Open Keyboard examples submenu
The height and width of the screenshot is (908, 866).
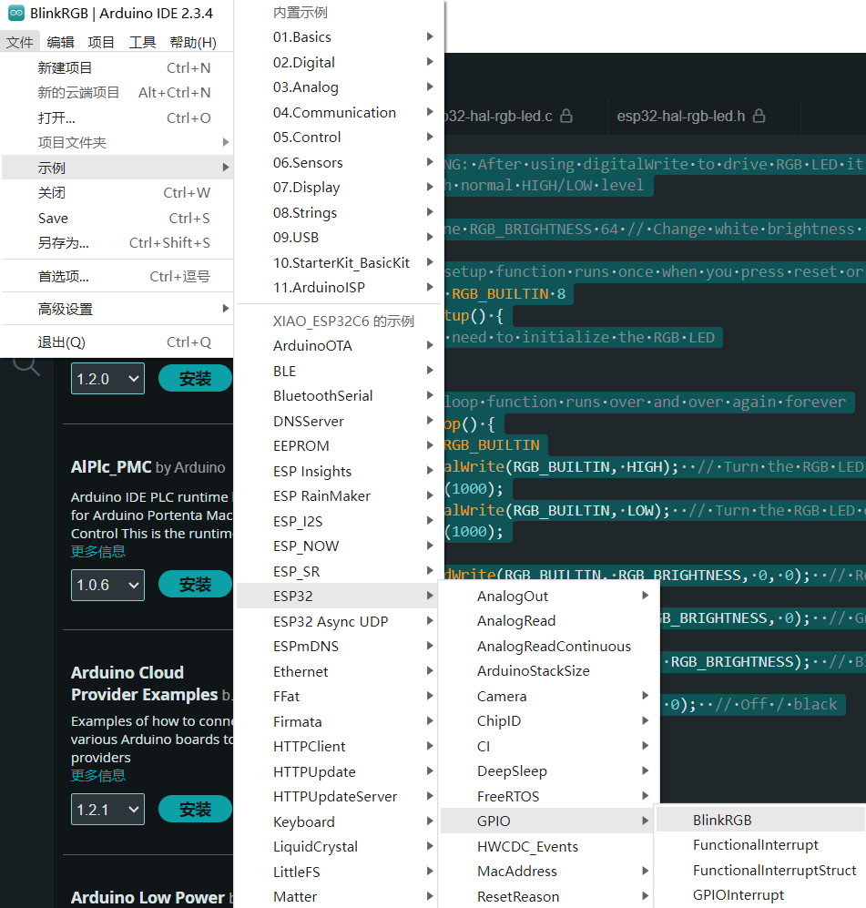(x=338, y=821)
